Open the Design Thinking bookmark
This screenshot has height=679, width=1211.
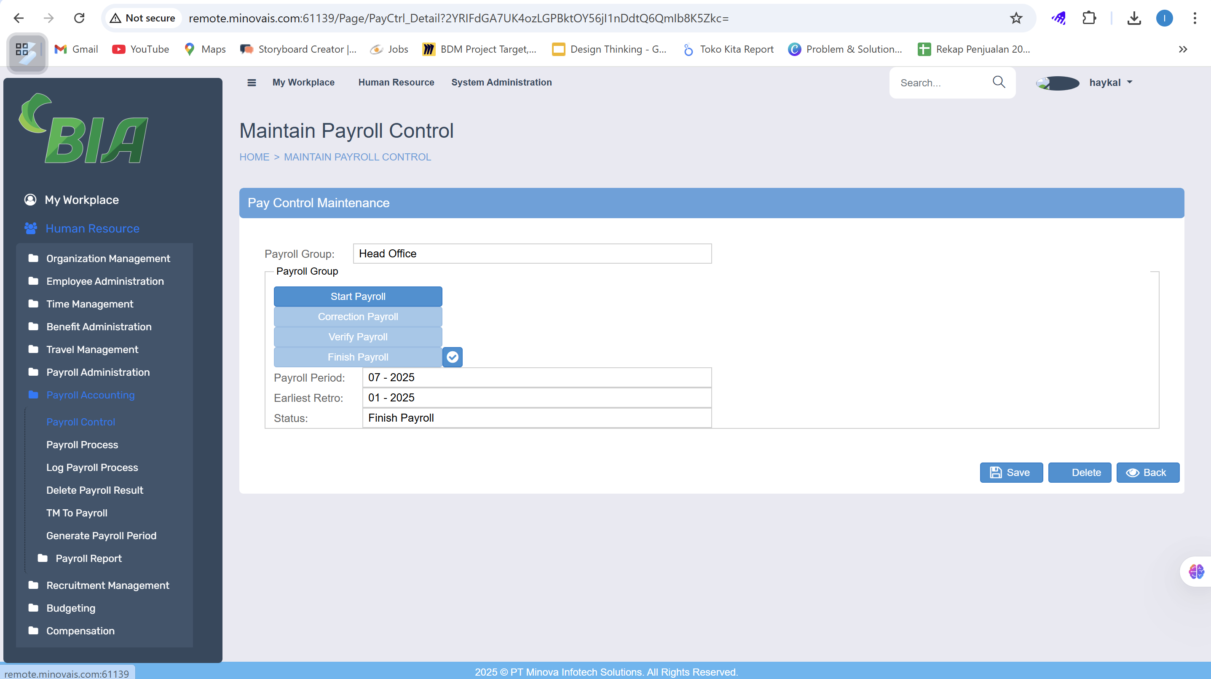click(x=609, y=49)
